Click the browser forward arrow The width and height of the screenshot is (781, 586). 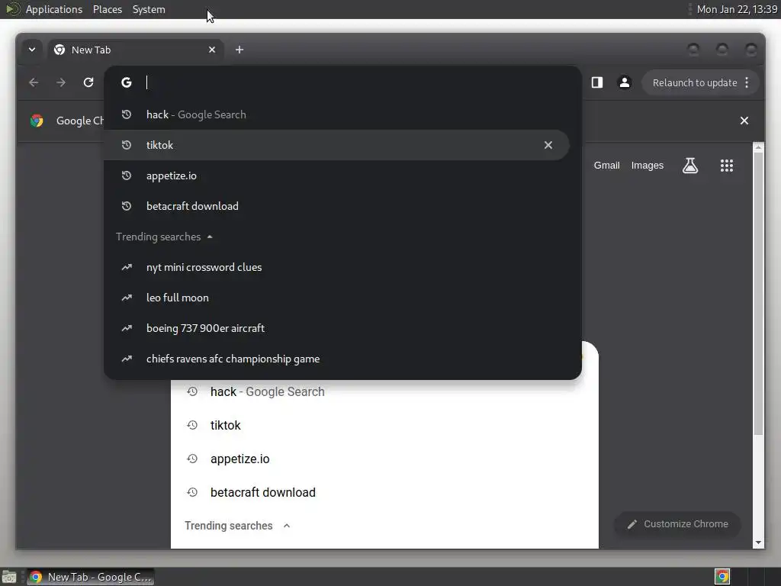[61, 82]
